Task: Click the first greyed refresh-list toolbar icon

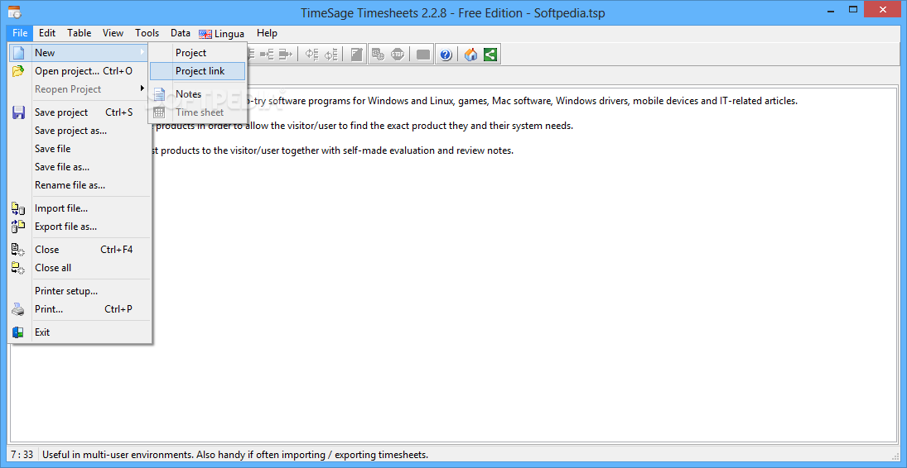Action: tap(311, 55)
